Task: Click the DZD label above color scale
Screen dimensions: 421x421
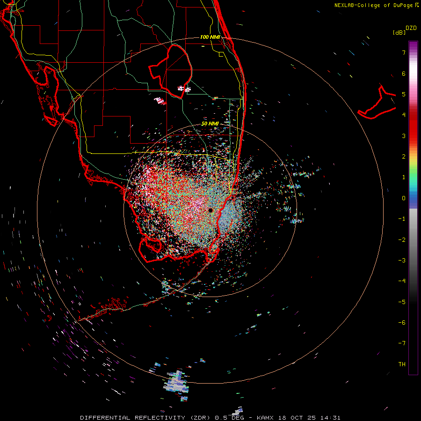Action: (x=411, y=28)
